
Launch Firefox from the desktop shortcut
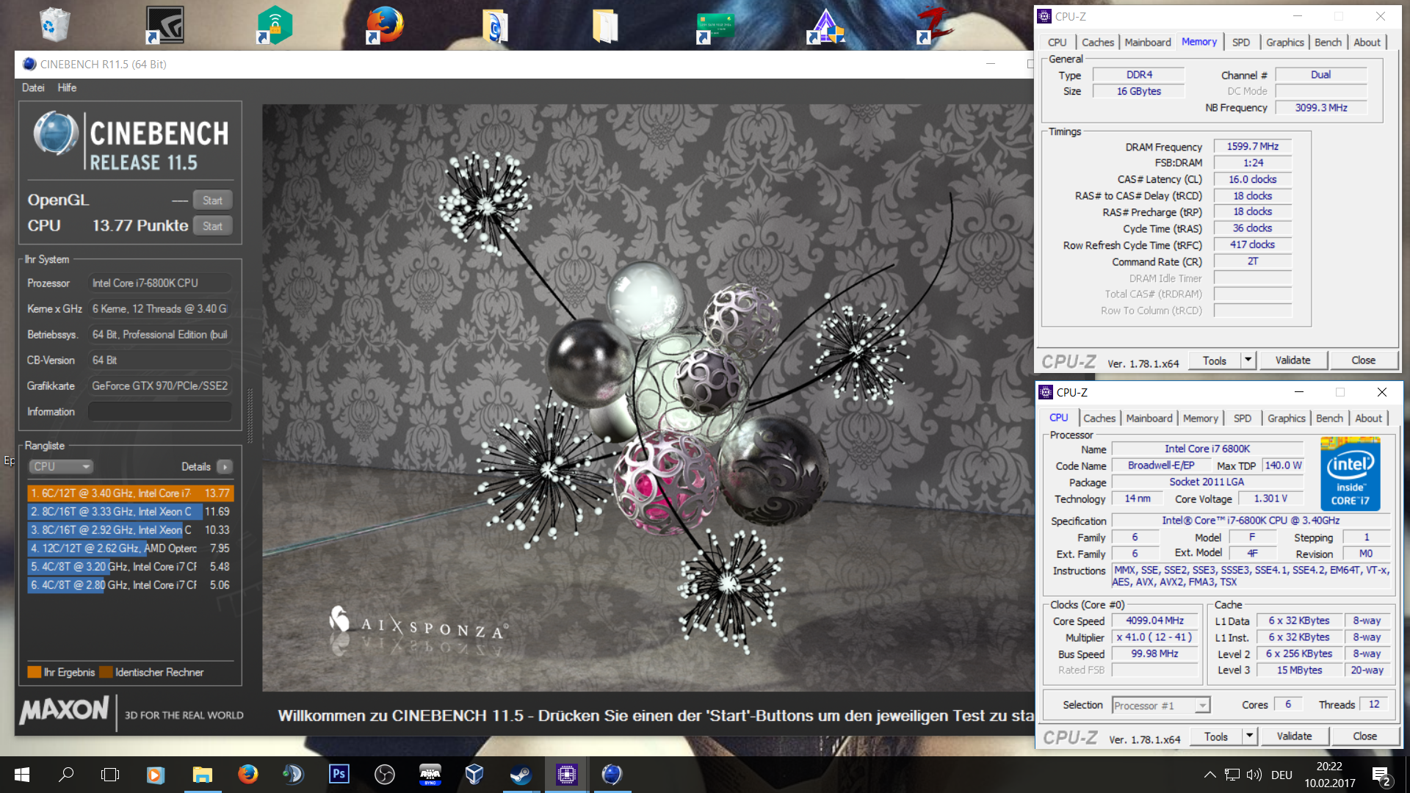point(385,24)
